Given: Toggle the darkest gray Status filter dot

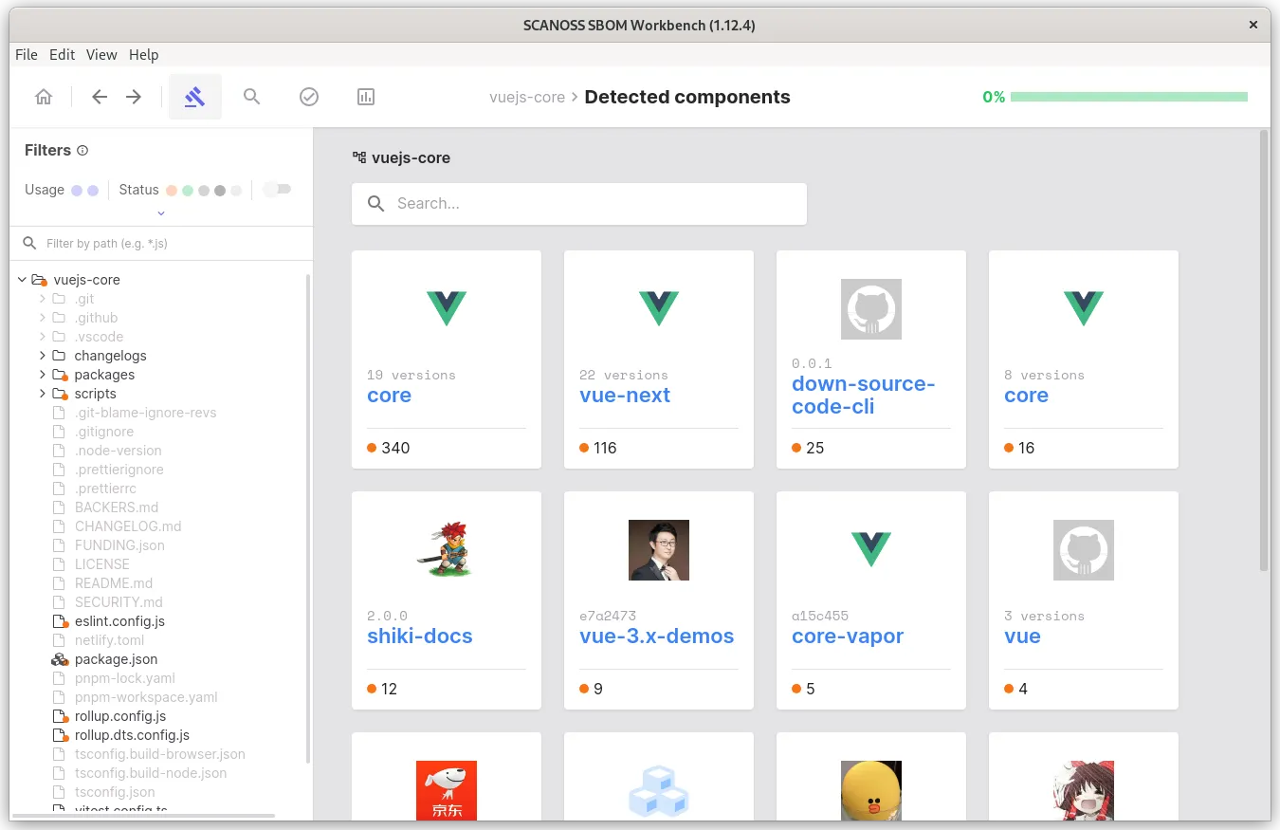Looking at the screenshot, I should click(220, 191).
